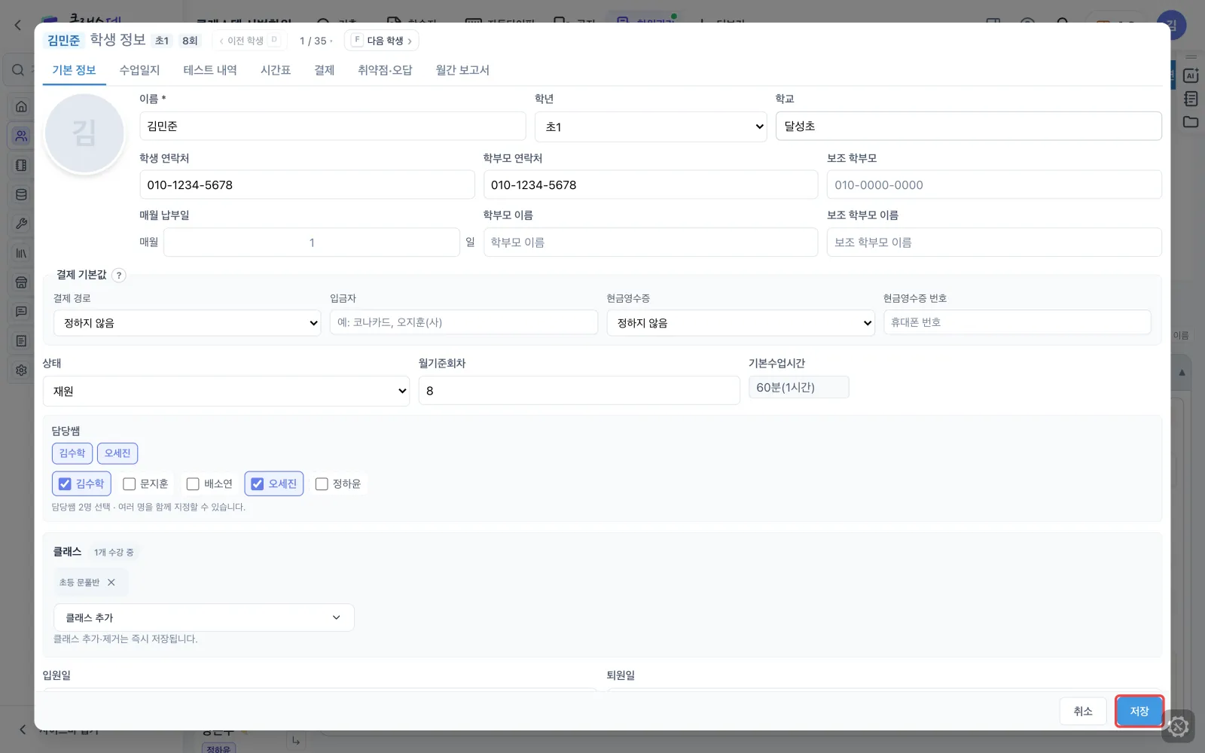Open the 취약점·오답 tab
The width and height of the screenshot is (1205, 753).
coord(385,70)
